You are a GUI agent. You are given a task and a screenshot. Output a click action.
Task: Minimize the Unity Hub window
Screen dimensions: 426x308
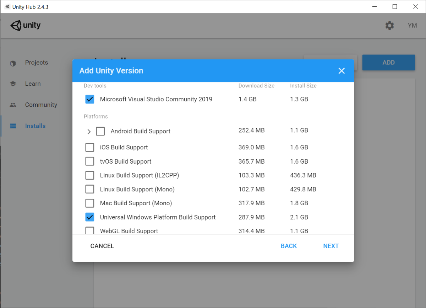(375, 7)
